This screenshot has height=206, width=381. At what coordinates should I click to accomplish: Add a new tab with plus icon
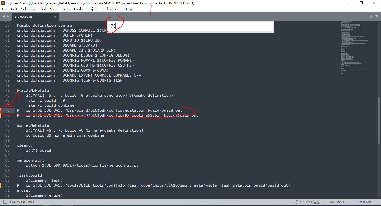[x=372, y=16]
